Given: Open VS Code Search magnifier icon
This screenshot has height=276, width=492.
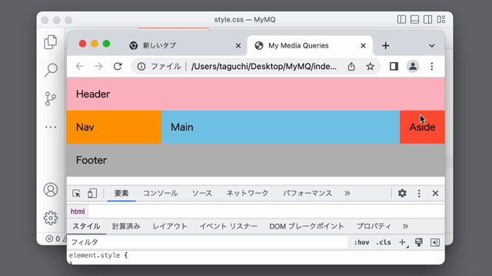Looking at the screenshot, I should (x=51, y=70).
